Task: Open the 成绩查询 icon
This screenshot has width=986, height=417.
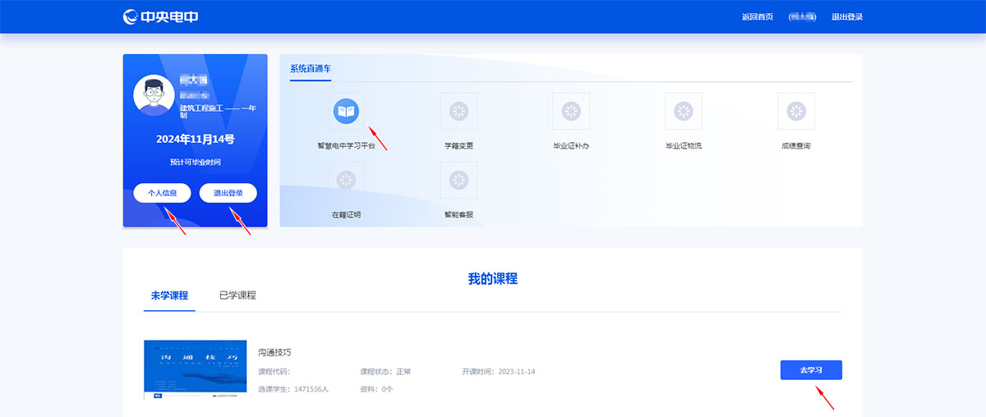Action: (x=795, y=111)
